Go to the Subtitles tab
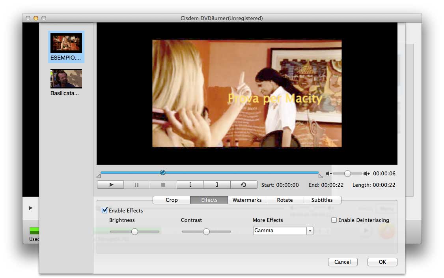This screenshot has width=444, height=278. [322, 200]
